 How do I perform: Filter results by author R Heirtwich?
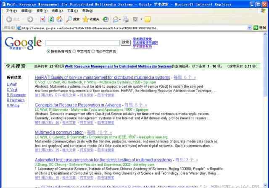[16, 100]
